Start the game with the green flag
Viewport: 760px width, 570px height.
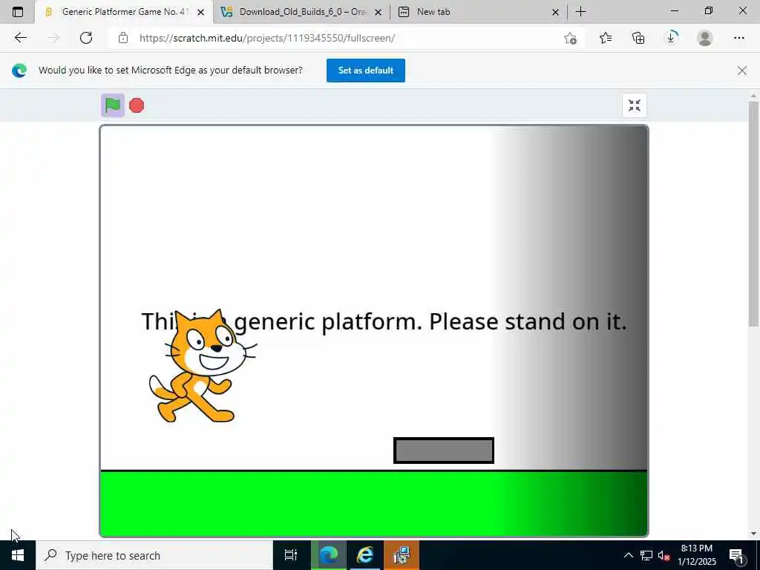(113, 105)
